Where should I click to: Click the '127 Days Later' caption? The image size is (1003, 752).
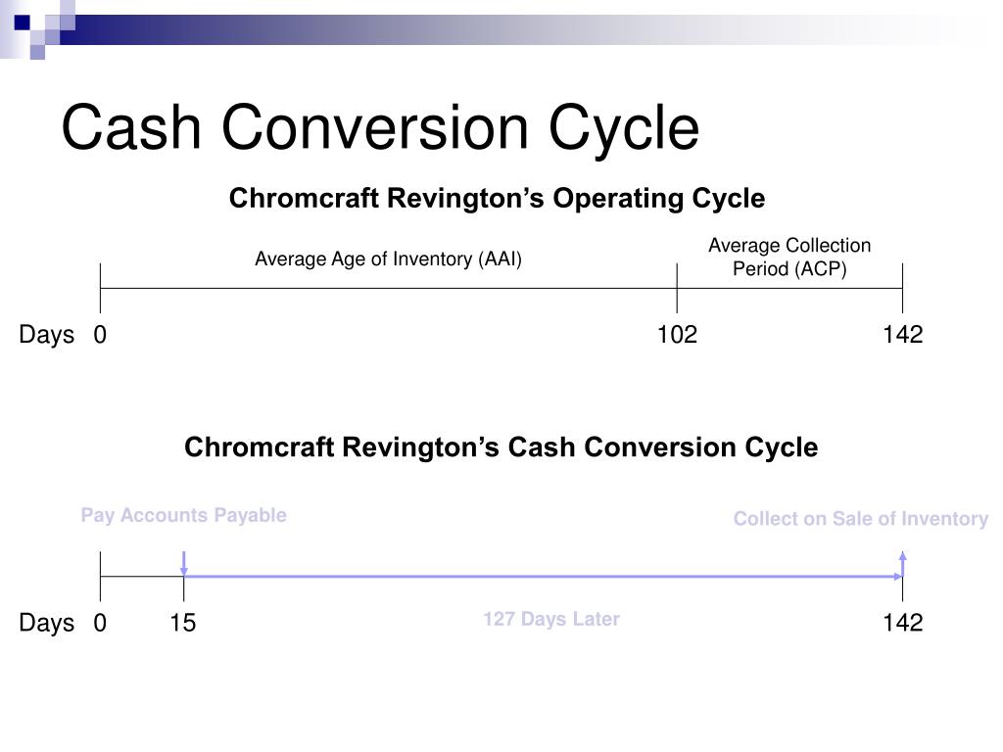pyautogui.click(x=551, y=619)
